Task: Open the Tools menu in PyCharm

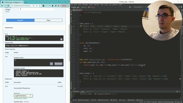Action: point(106,5)
